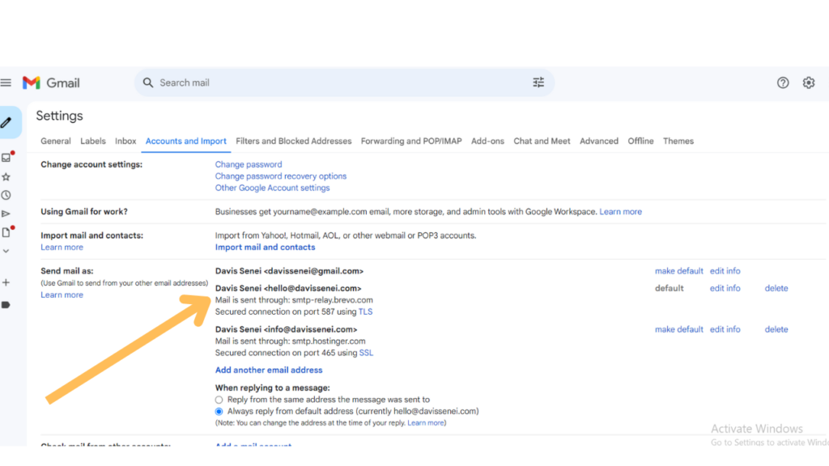This screenshot has height=466, width=829.
Task: Show search options filter icon
Action: tap(538, 83)
